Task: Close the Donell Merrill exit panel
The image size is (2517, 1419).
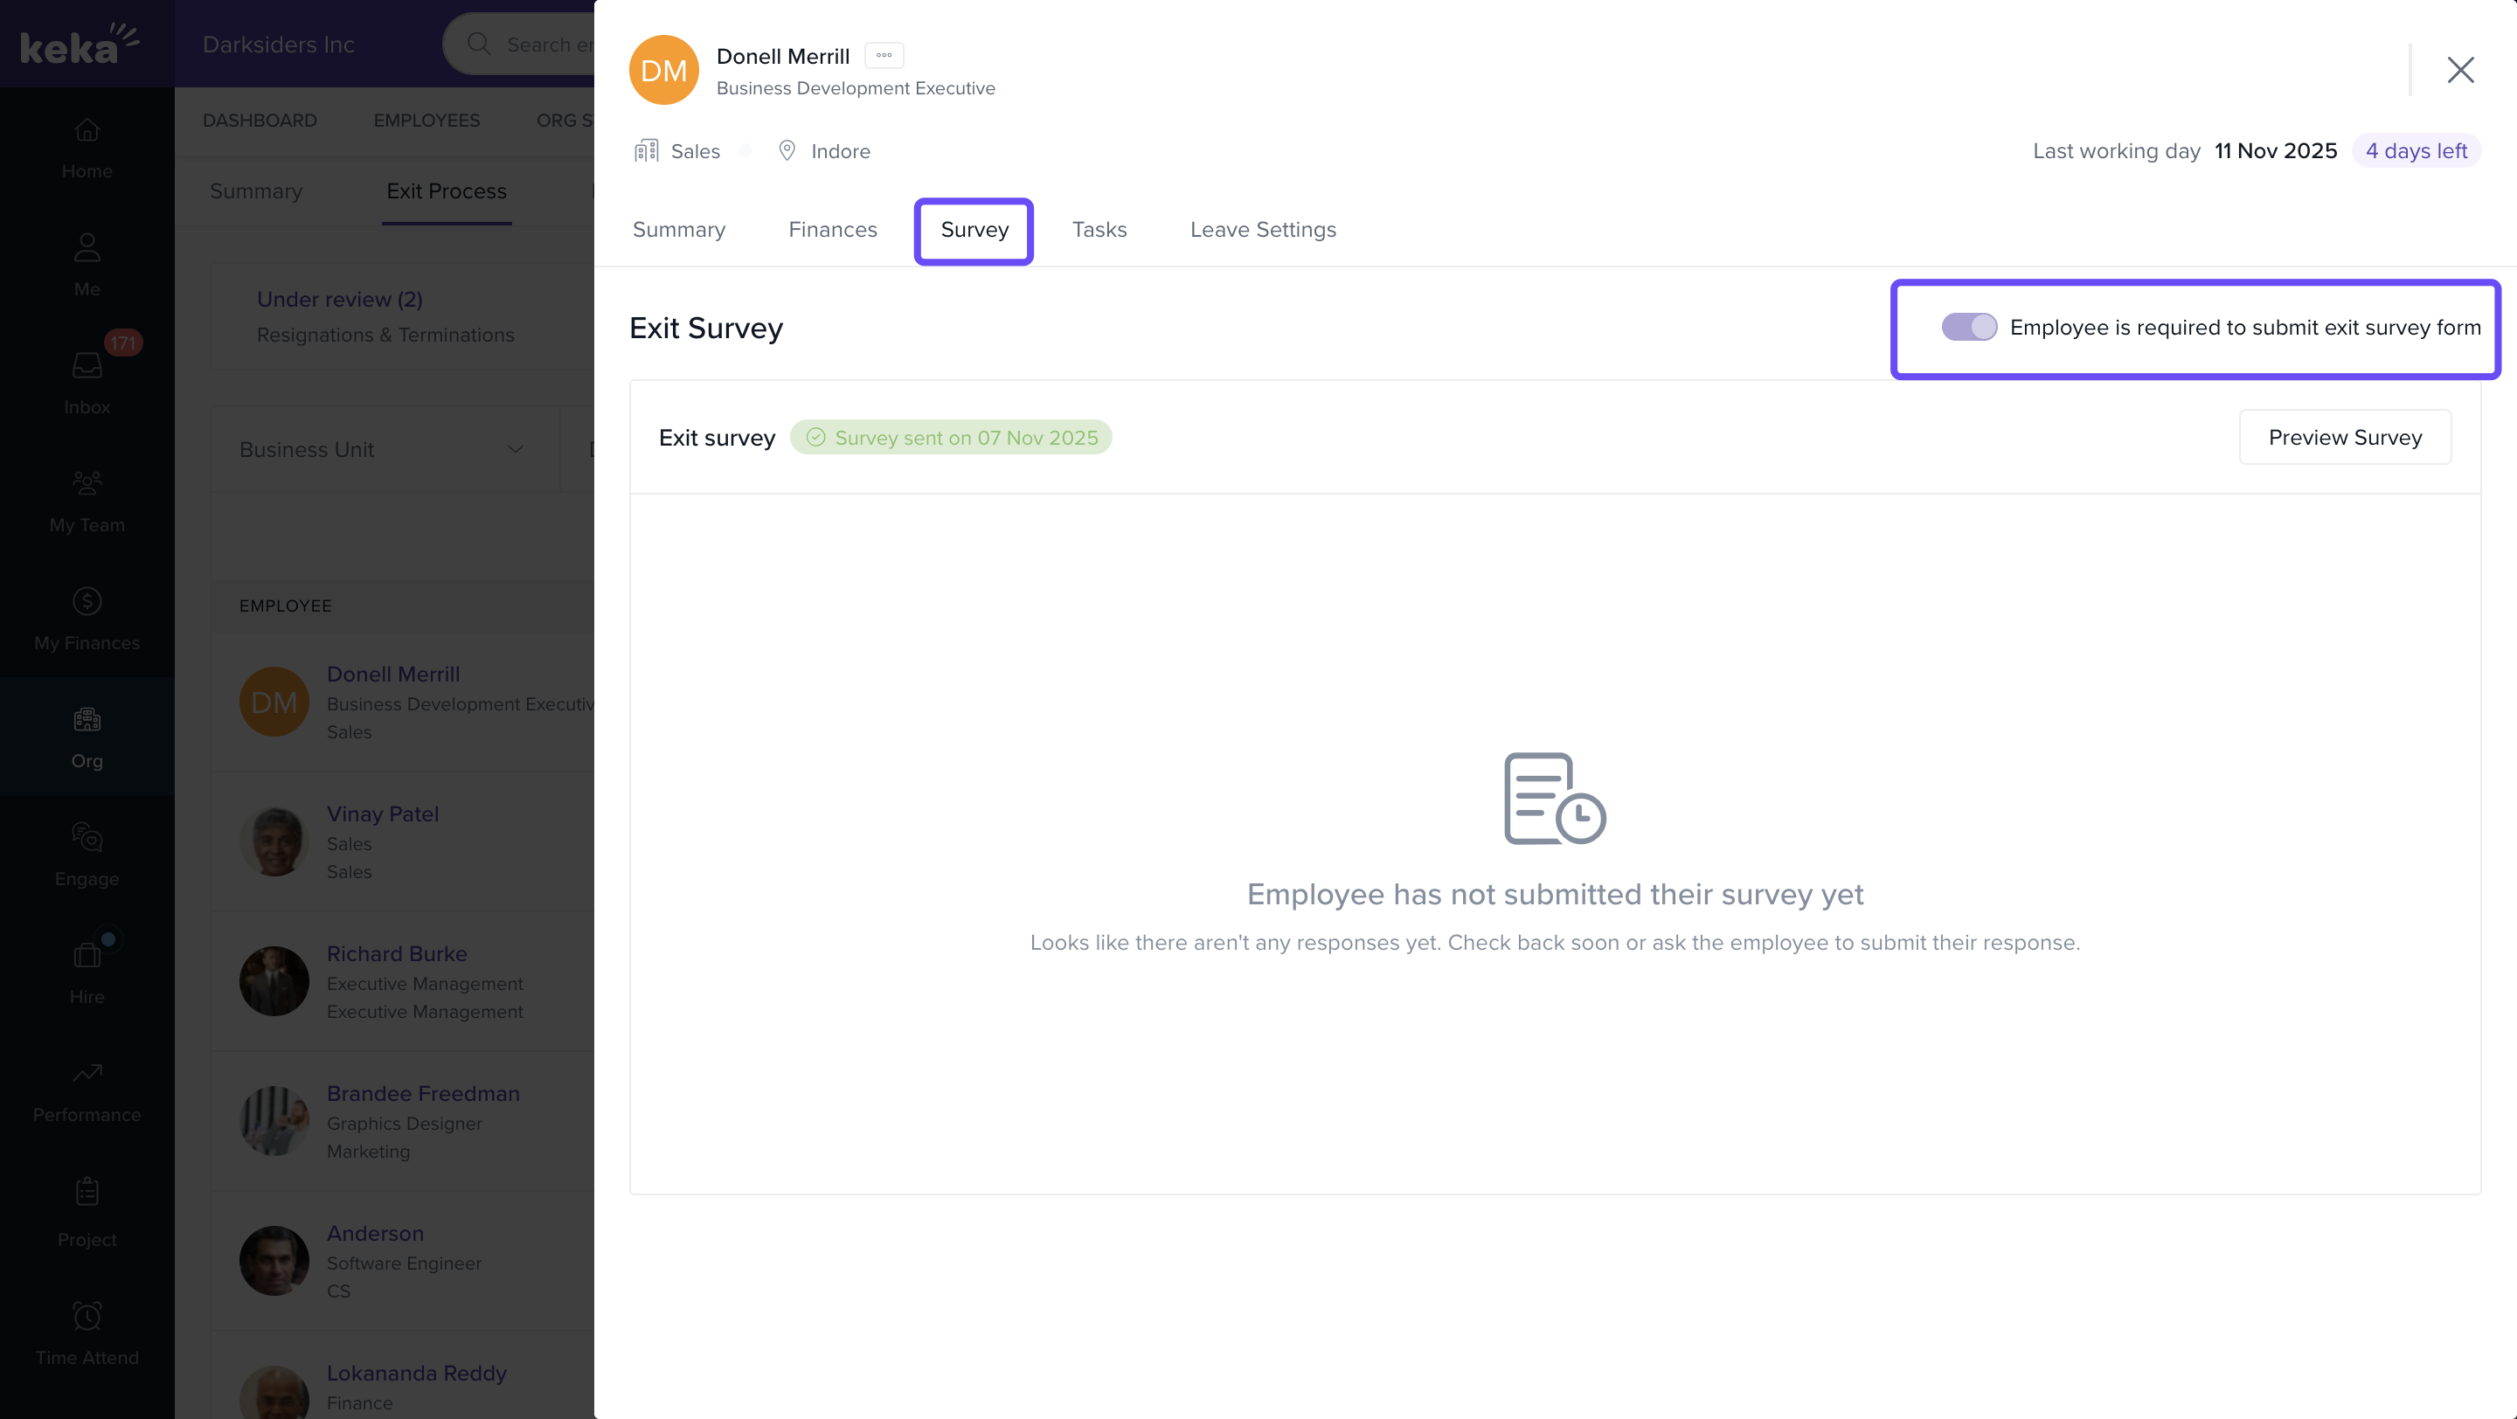Action: point(2459,70)
